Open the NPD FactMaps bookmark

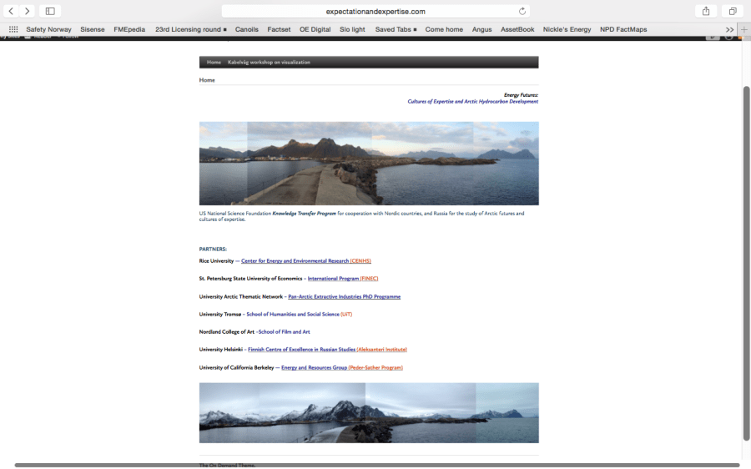click(623, 29)
